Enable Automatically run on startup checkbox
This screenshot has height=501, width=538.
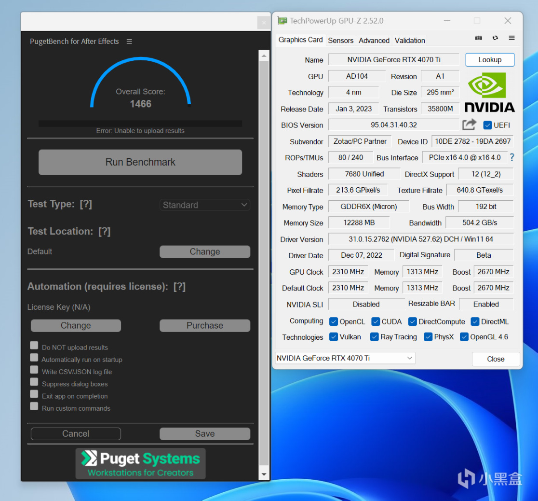click(34, 357)
